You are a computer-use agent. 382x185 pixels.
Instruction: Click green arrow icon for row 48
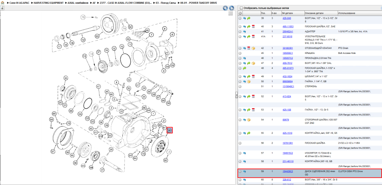point(244,68)
